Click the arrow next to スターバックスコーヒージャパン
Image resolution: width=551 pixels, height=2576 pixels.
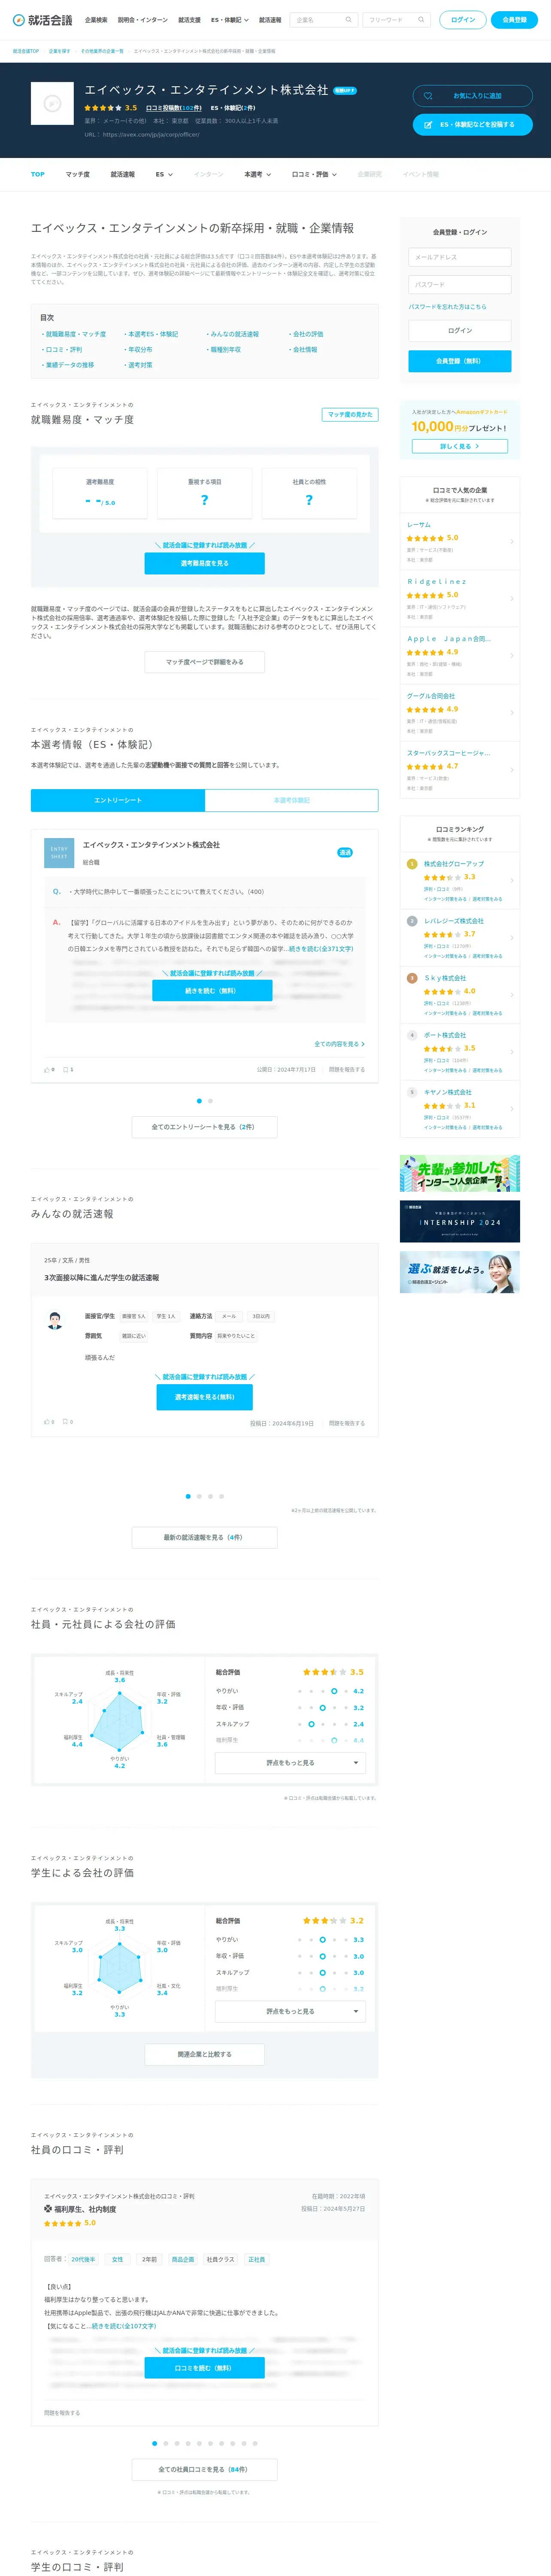pyautogui.click(x=512, y=770)
